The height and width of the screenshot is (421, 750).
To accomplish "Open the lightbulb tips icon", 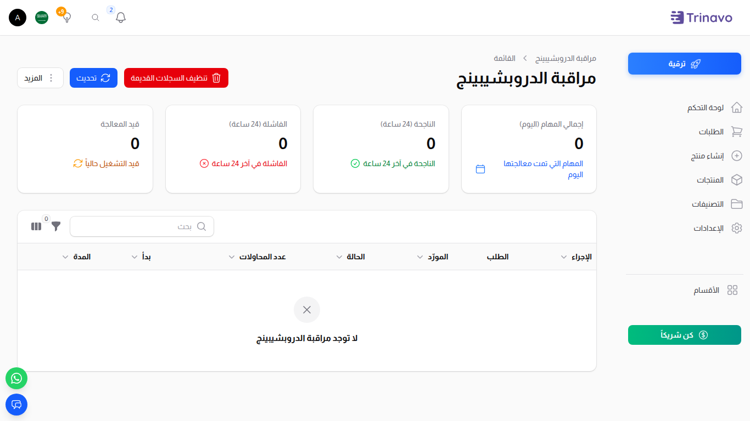I will tap(66, 18).
